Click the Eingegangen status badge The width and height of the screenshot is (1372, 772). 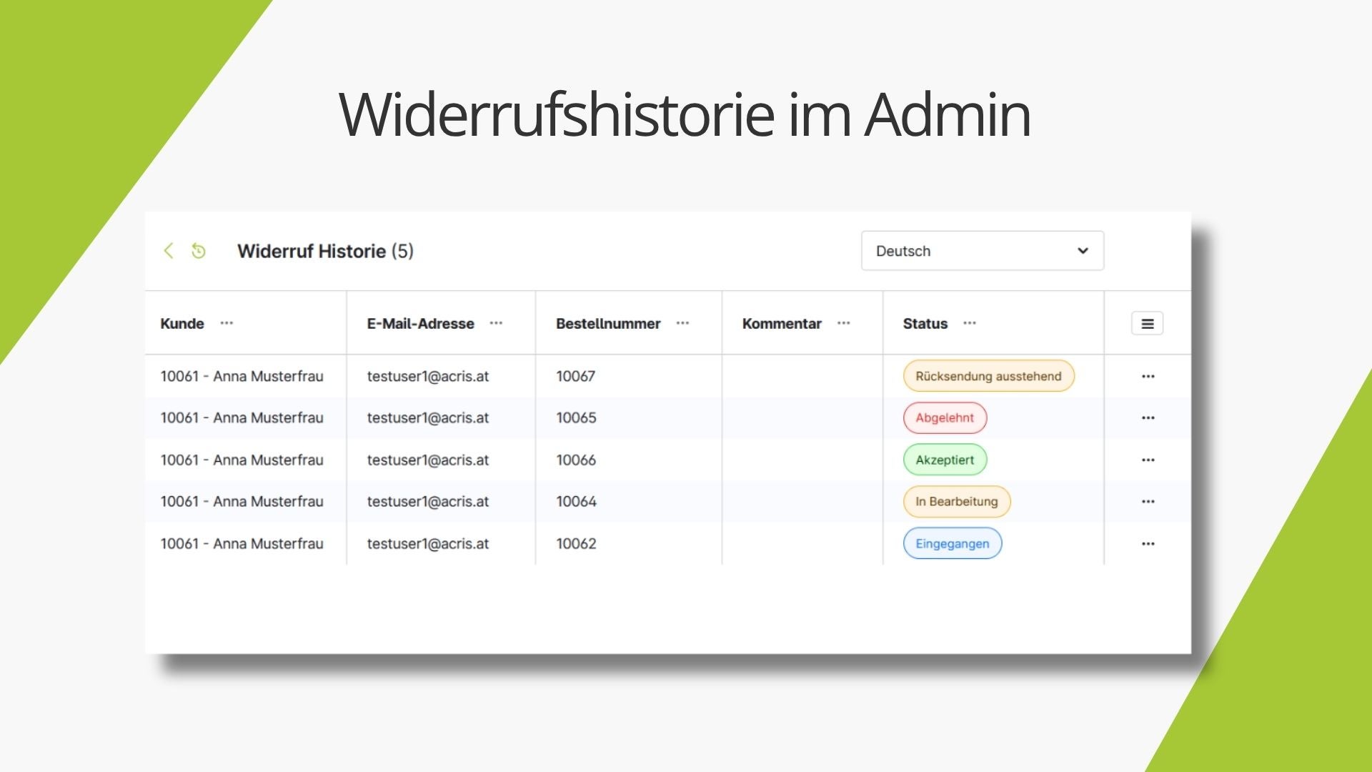tap(953, 544)
